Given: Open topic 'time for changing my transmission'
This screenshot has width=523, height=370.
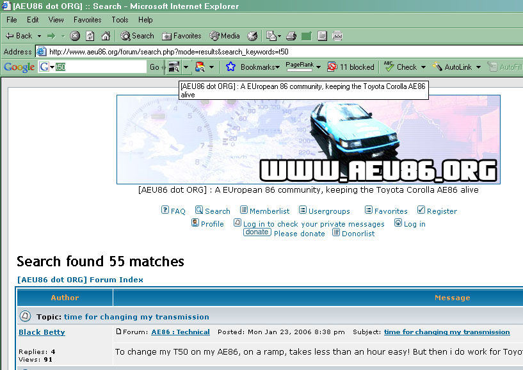Looking at the screenshot, I should (x=136, y=316).
